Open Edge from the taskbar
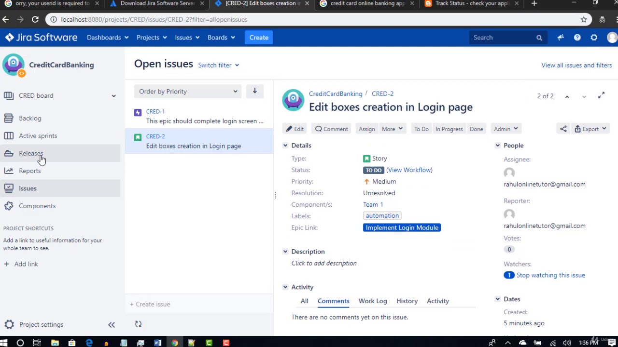The width and height of the screenshot is (618, 347). click(x=89, y=343)
